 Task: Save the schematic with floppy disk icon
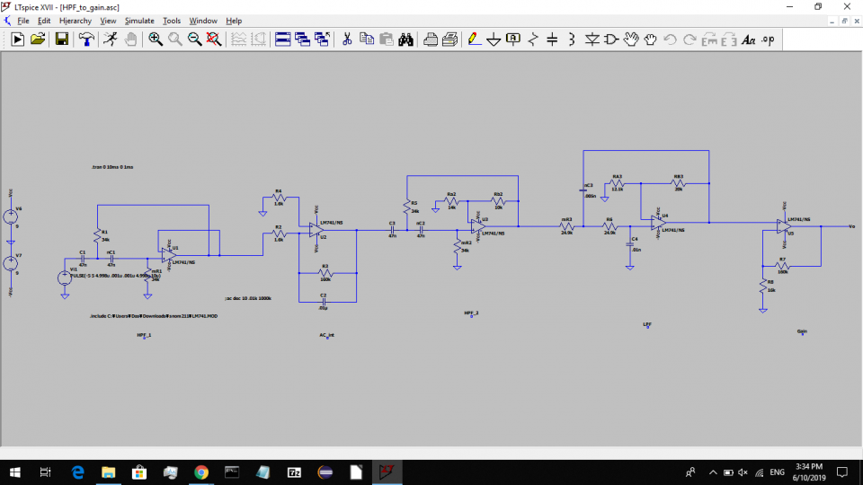pyautogui.click(x=62, y=39)
